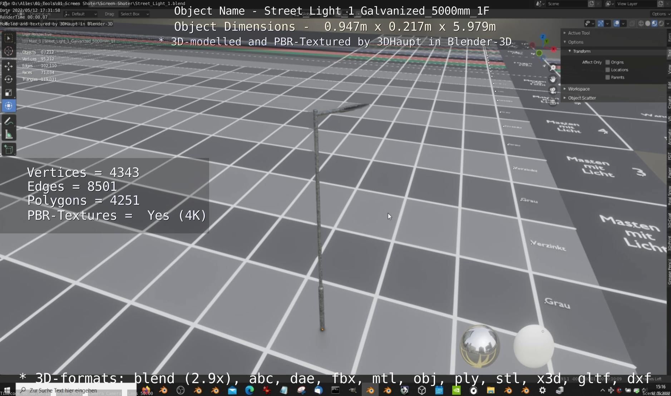This screenshot has width=671, height=396.
Task: Select the Add Cube tool
Action: click(9, 149)
